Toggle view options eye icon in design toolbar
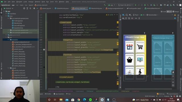 tap(123, 18)
